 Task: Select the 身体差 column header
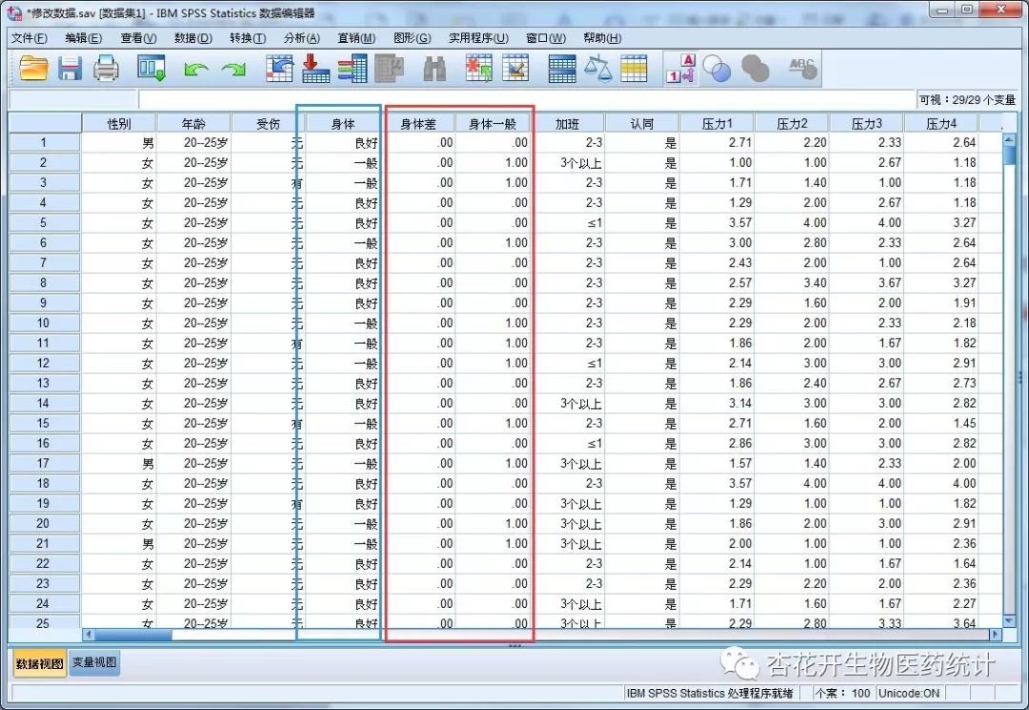point(417,122)
